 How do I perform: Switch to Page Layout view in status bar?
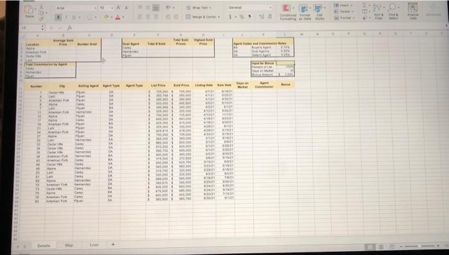coord(381,247)
